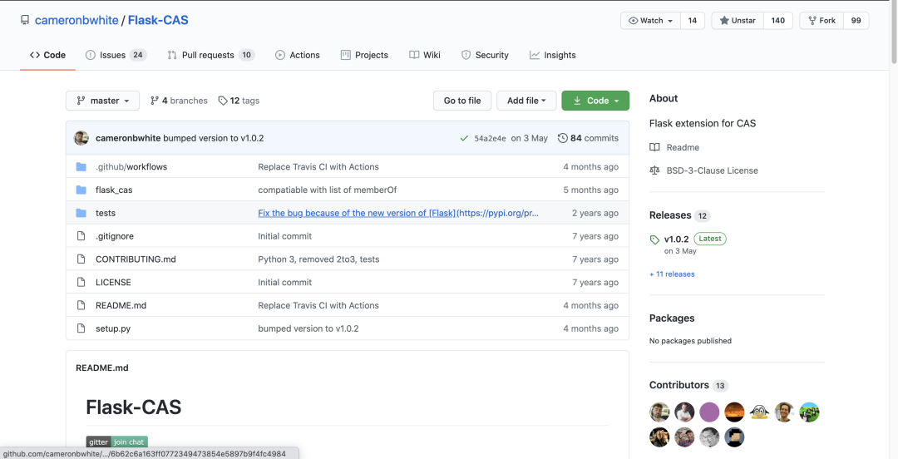This screenshot has height=459, width=898.
Task: Click the first contributor avatar thumbnail
Action: [659, 412]
